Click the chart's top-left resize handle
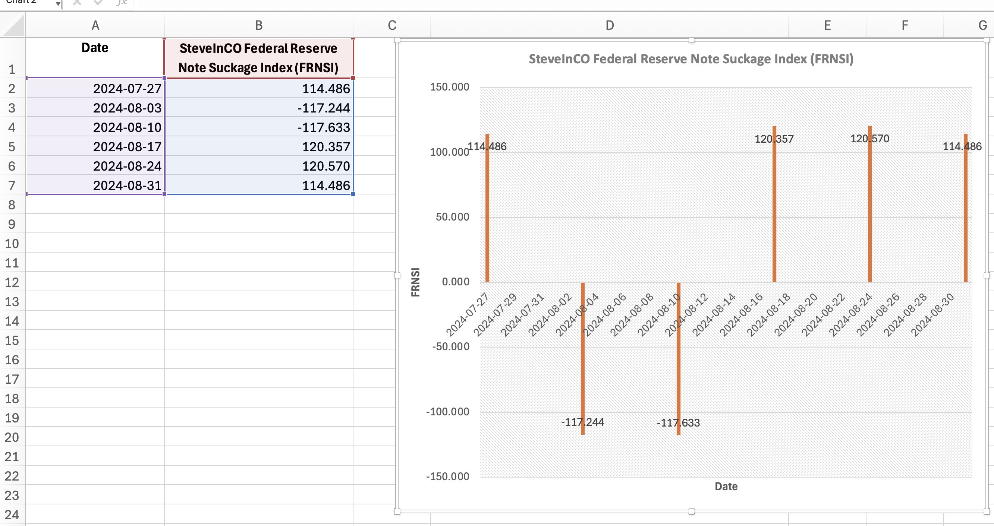Image resolution: width=994 pixels, height=526 pixels. 397,40
